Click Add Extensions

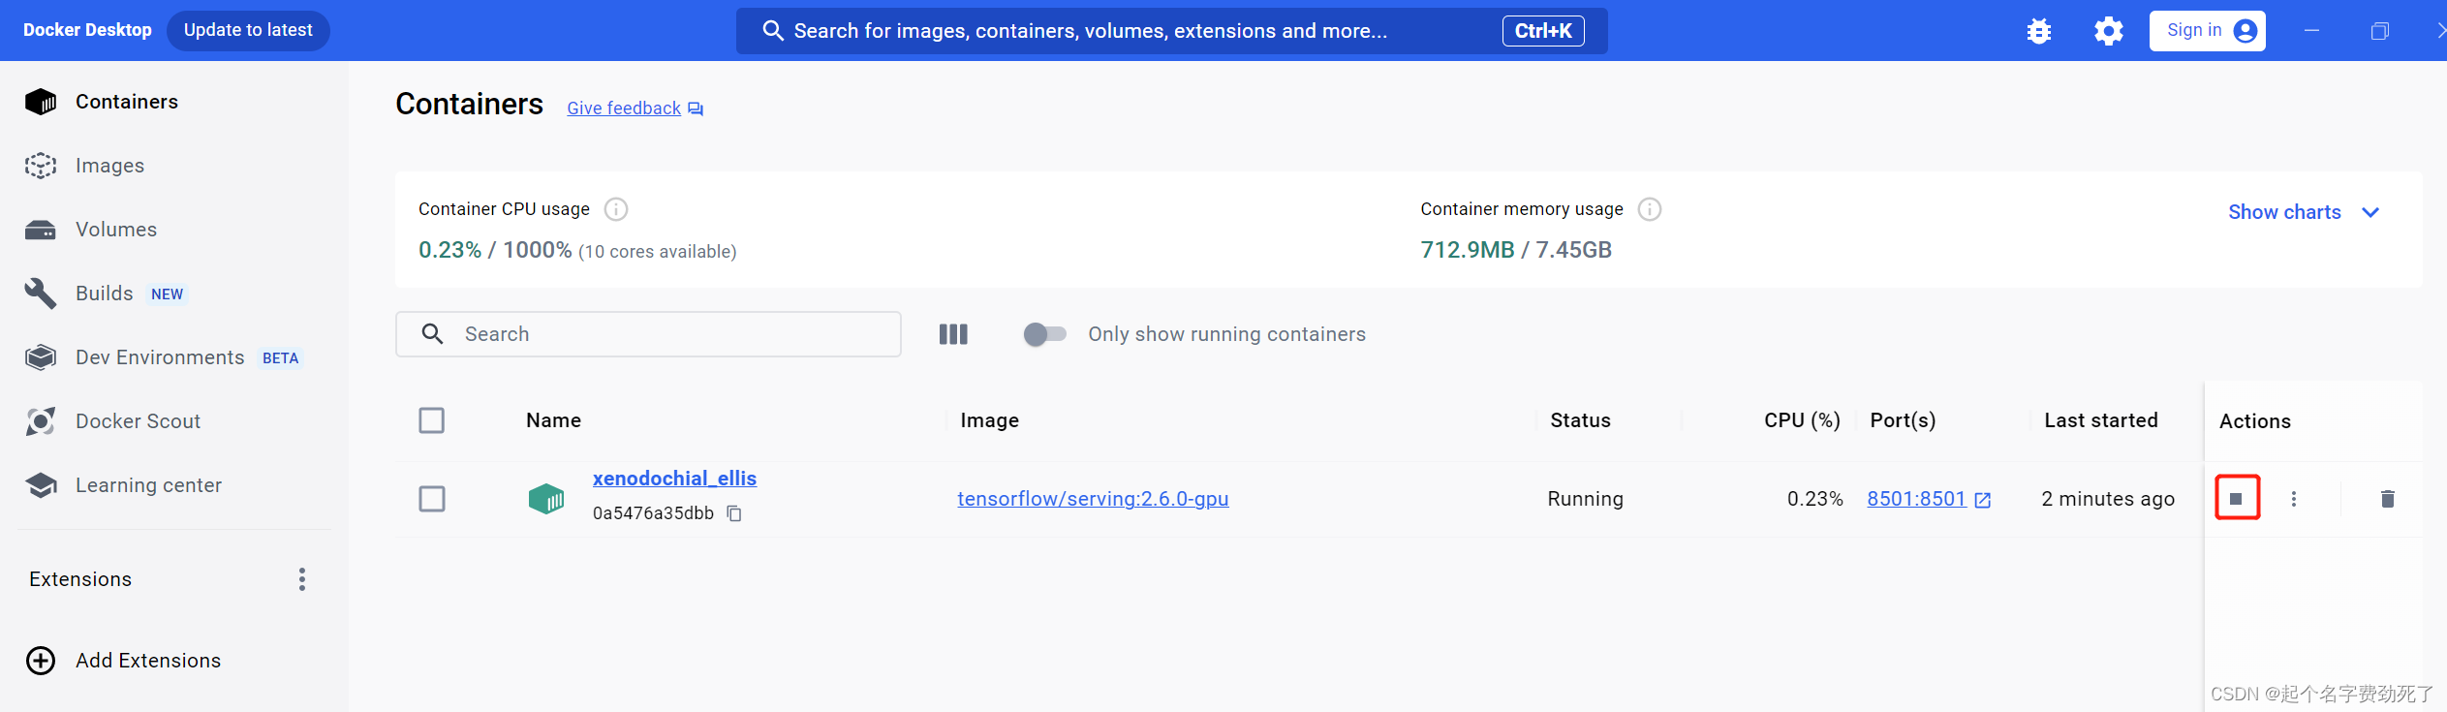pyautogui.click(x=123, y=661)
